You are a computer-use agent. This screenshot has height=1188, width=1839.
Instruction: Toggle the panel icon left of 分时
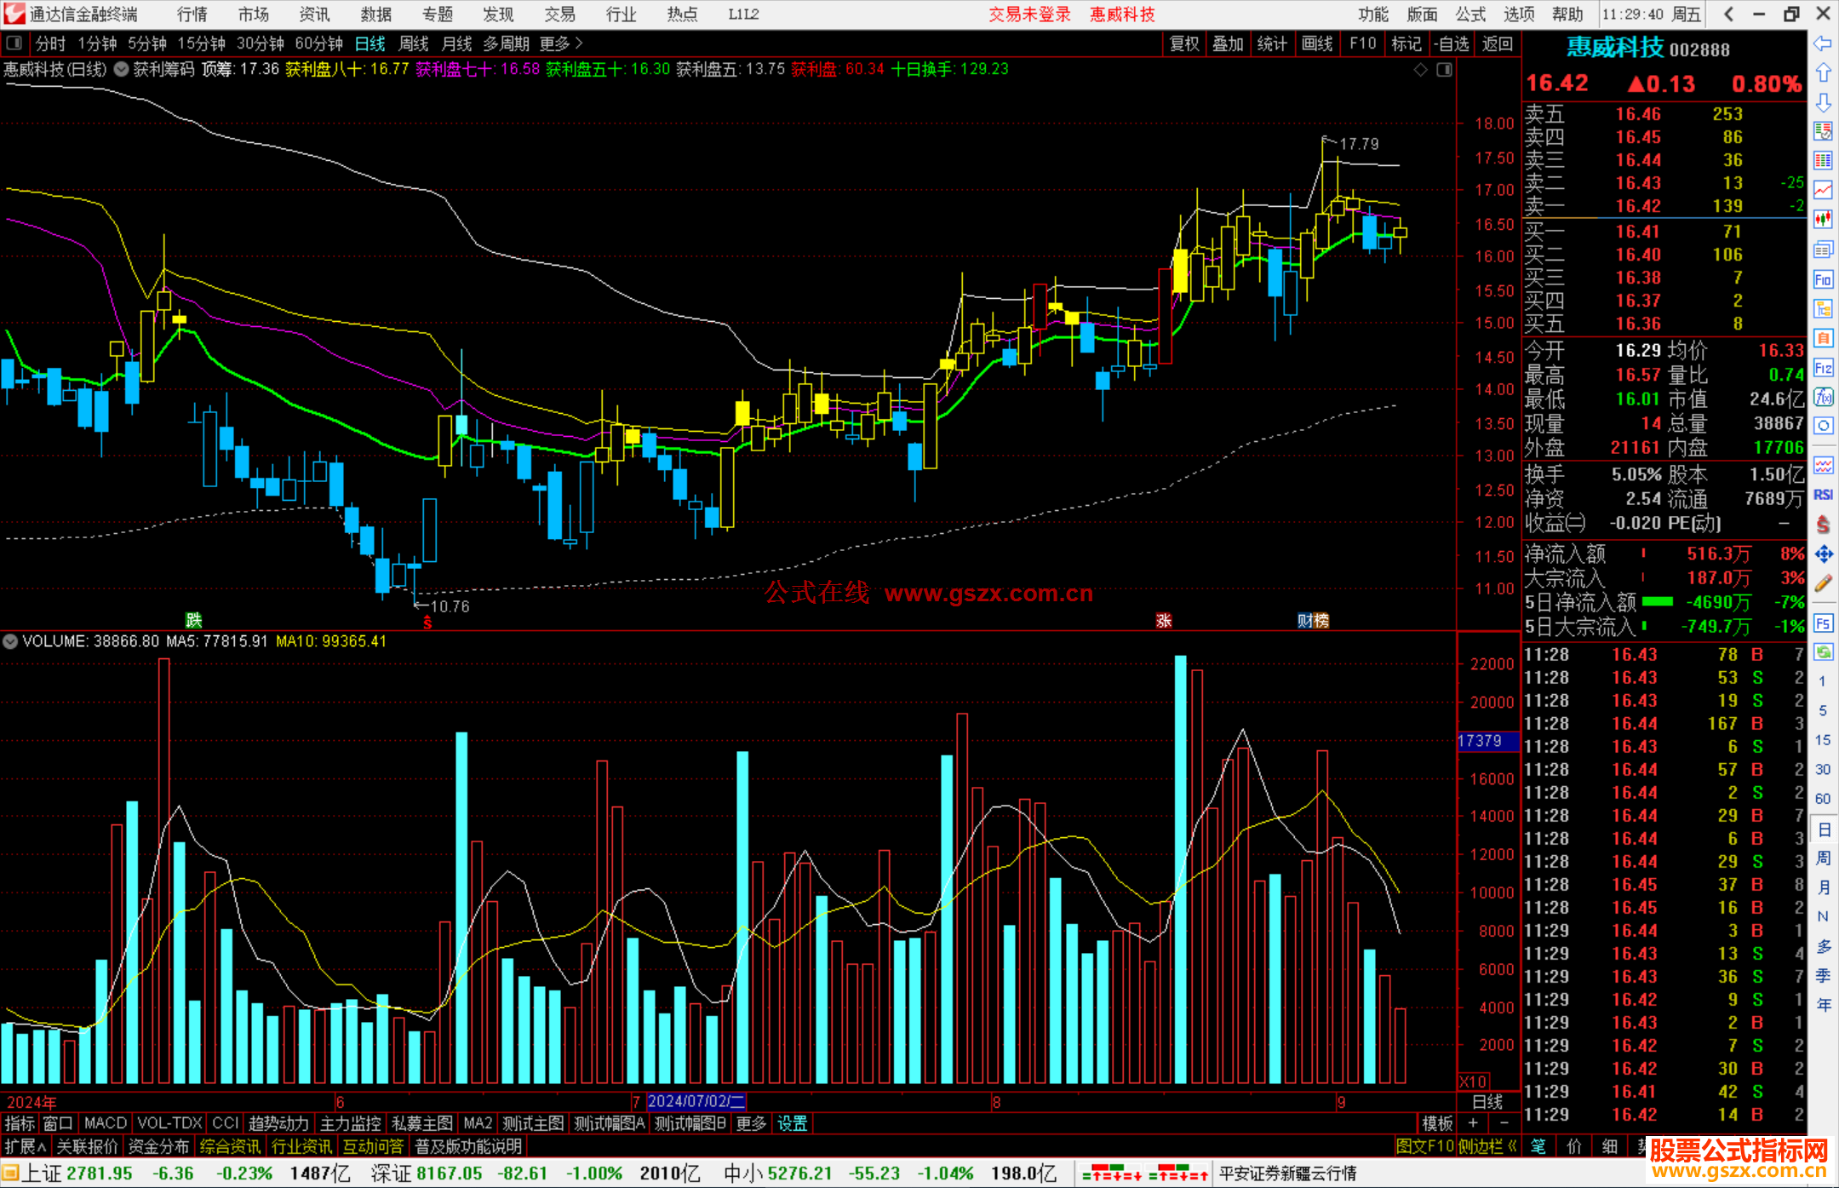click(14, 43)
